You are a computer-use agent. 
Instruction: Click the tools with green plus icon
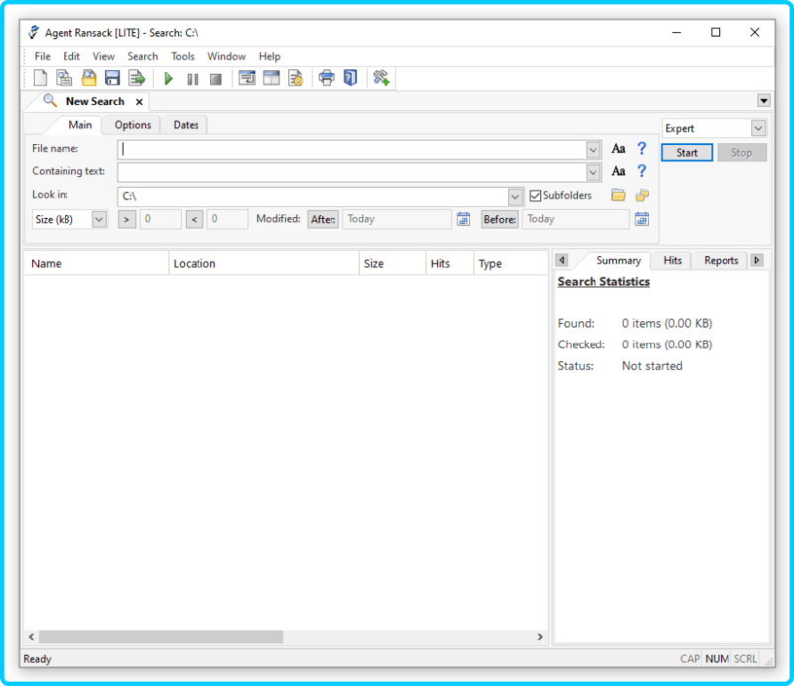click(x=381, y=78)
